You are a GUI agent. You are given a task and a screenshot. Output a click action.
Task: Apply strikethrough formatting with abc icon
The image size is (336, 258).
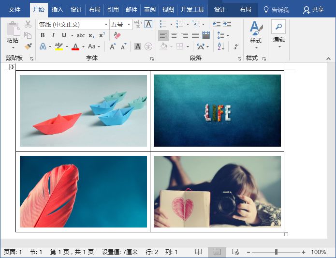point(81,35)
